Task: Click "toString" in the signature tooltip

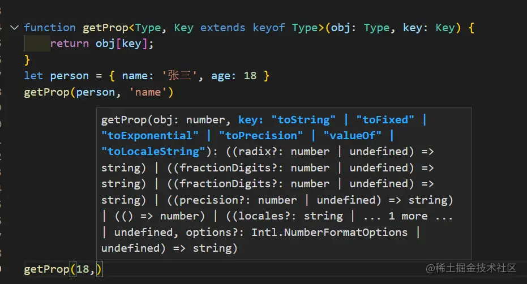Action: [x=303, y=119]
